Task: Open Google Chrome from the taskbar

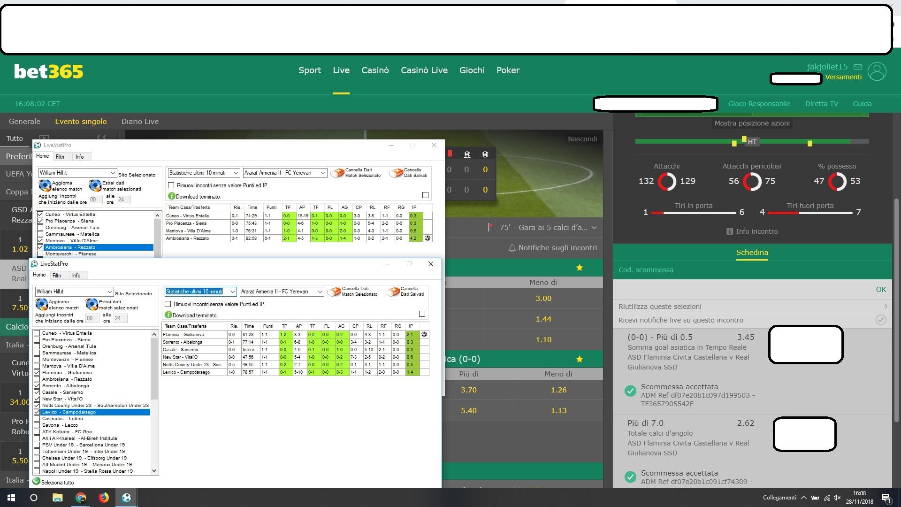Action: [x=81, y=498]
